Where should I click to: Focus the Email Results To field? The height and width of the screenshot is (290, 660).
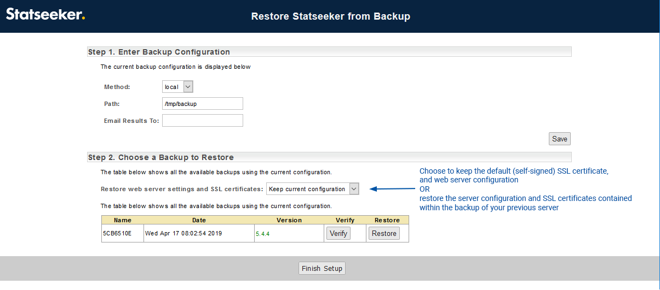202,121
